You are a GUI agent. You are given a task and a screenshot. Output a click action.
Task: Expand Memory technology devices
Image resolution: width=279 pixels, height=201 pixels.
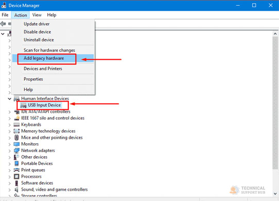click(10, 131)
